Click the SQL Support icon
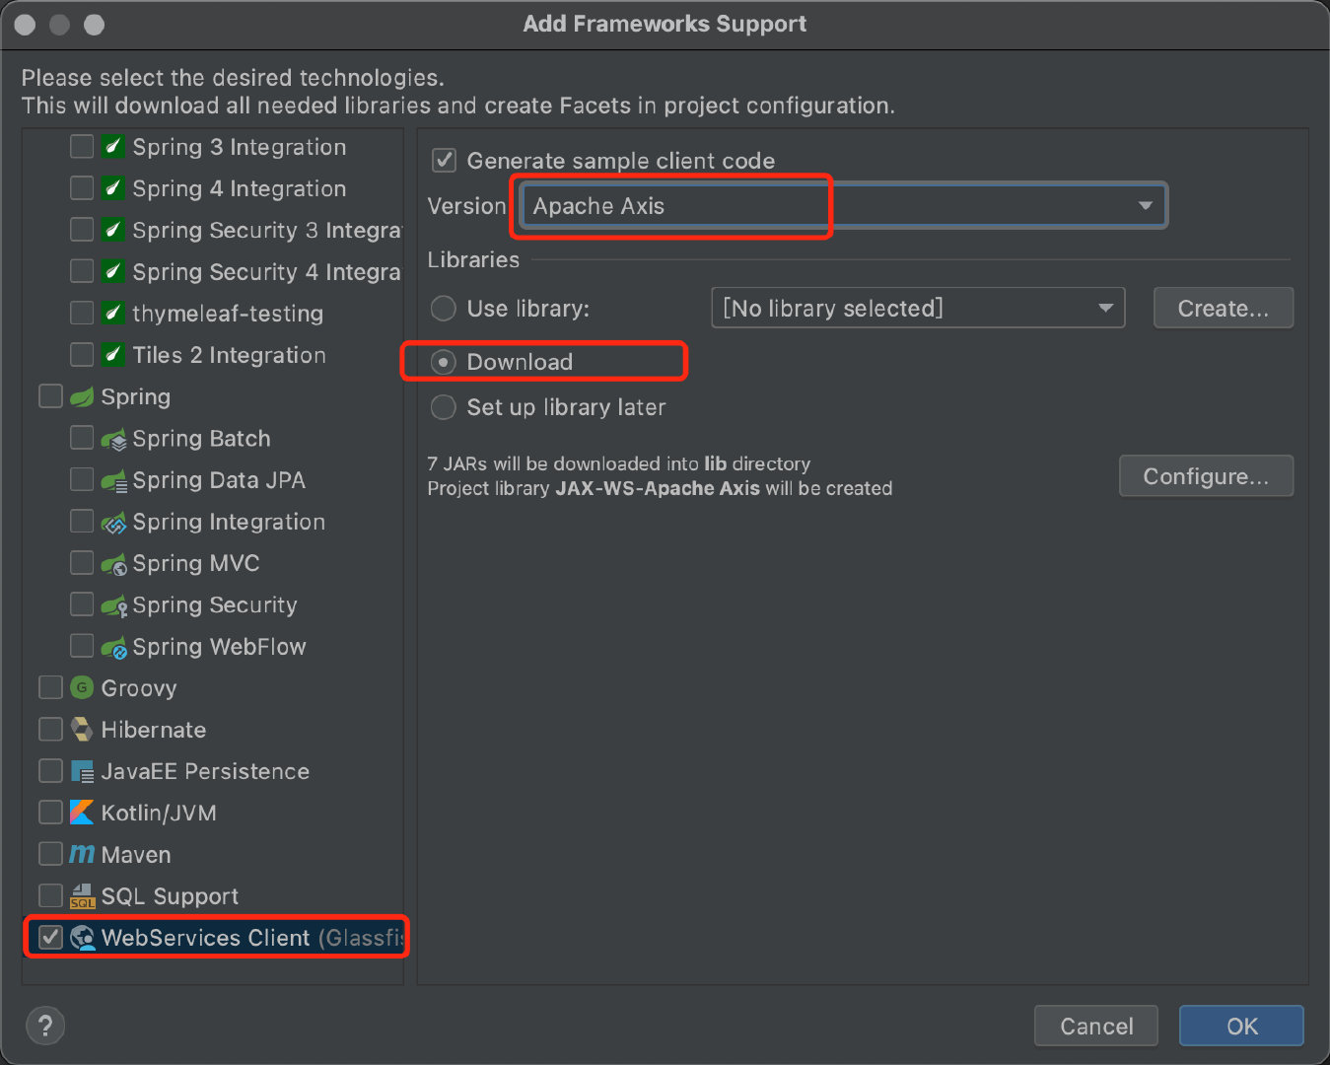Viewport: 1330px width, 1065px height. (x=82, y=895)
